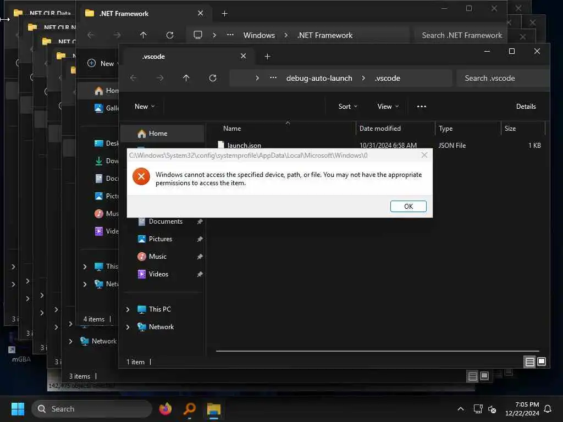Open Pictures in the .vscode sidebar
The height and width of the screenshot is (422, 563).
click(x=161, y=239)
